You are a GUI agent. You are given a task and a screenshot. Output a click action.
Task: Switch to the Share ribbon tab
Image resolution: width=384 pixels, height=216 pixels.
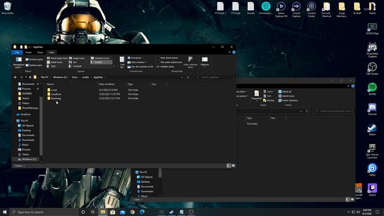click(x=40, y=52)
